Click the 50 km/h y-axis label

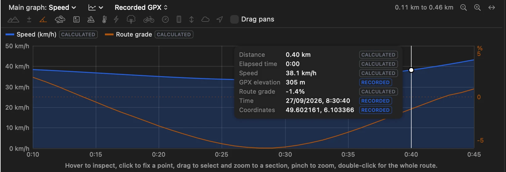17,46
